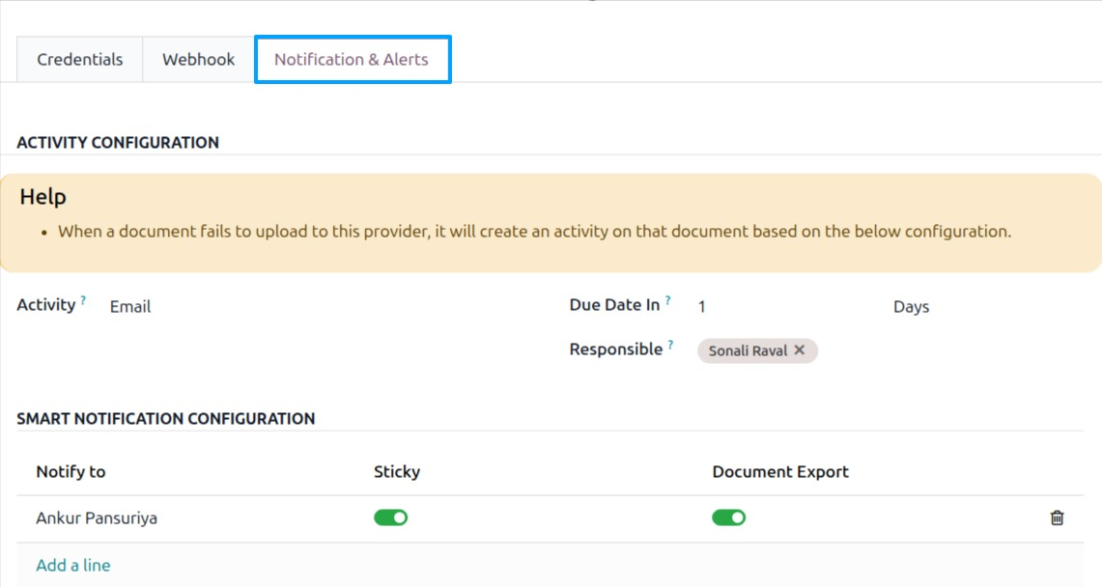Image resolution: width=1102 pixels, height=587 pixels.
Task: Delete the Ankur Pansuriya notification row
Action: [1057, 518]
